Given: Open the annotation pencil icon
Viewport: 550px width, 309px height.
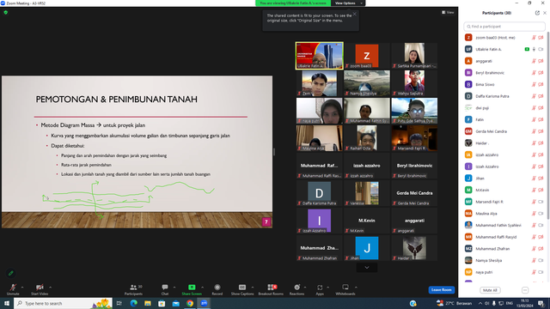Looking at the screenshot, I should click(x=11, y=273).
